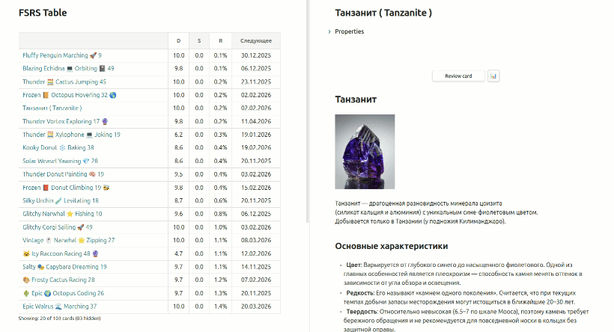Screen dimensions: 614x332
Task: Open the Vintage Narwhal Zipping 27 note
Action: click(69, 240)
